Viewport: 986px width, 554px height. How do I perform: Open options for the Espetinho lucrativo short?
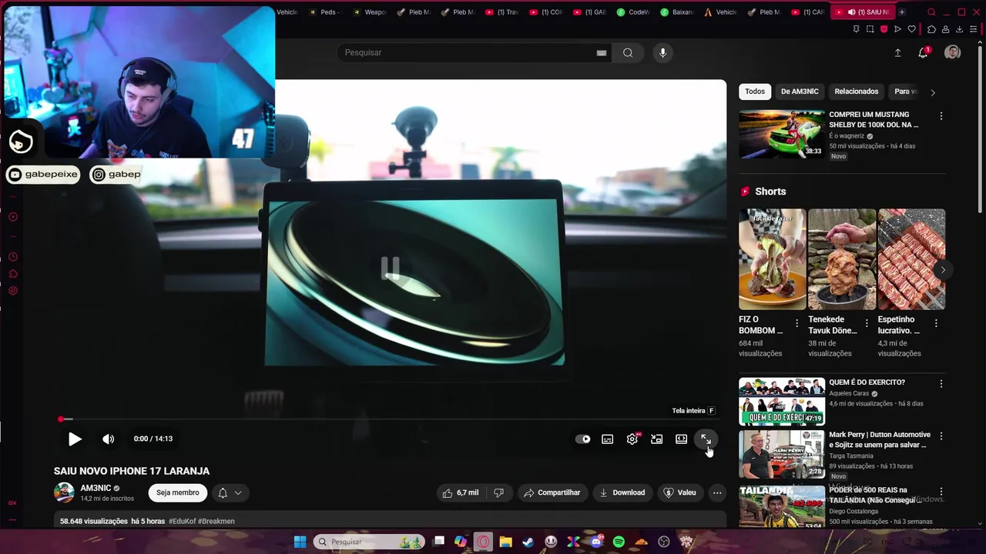pos(936,324)
